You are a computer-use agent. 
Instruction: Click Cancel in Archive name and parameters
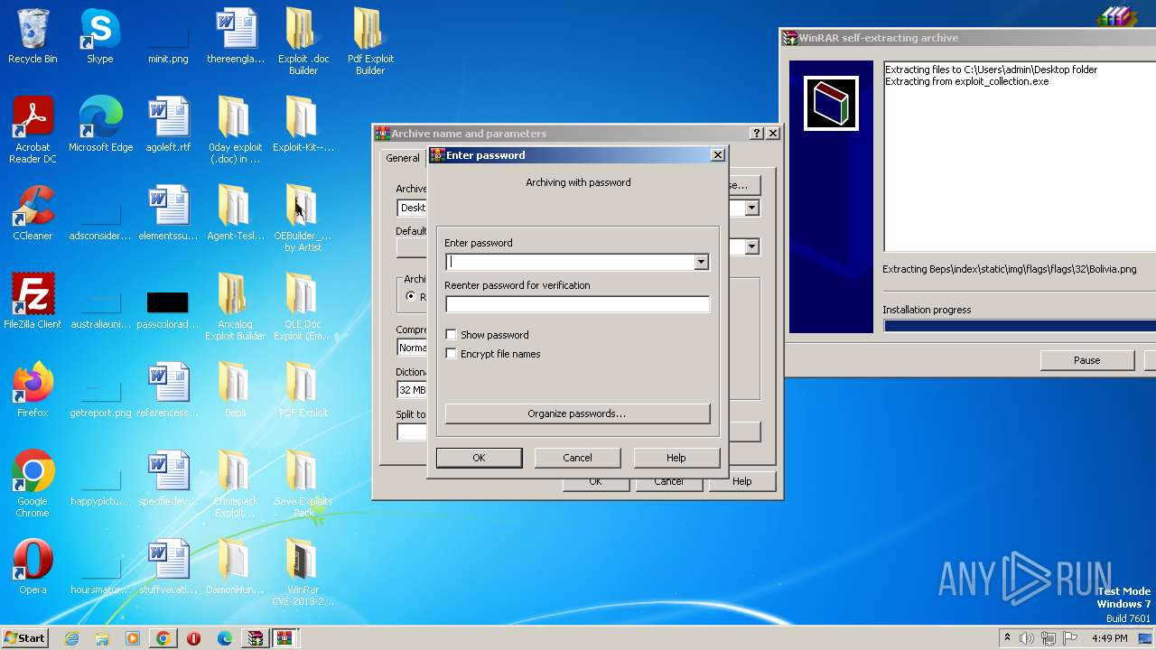pyautogui.click(x=668, y=483)
